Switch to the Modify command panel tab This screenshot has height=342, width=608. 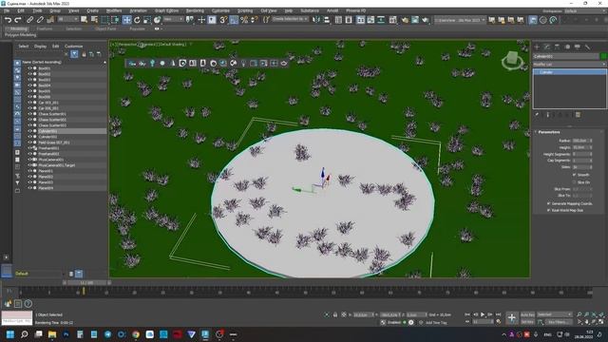(x=547, y=47)
